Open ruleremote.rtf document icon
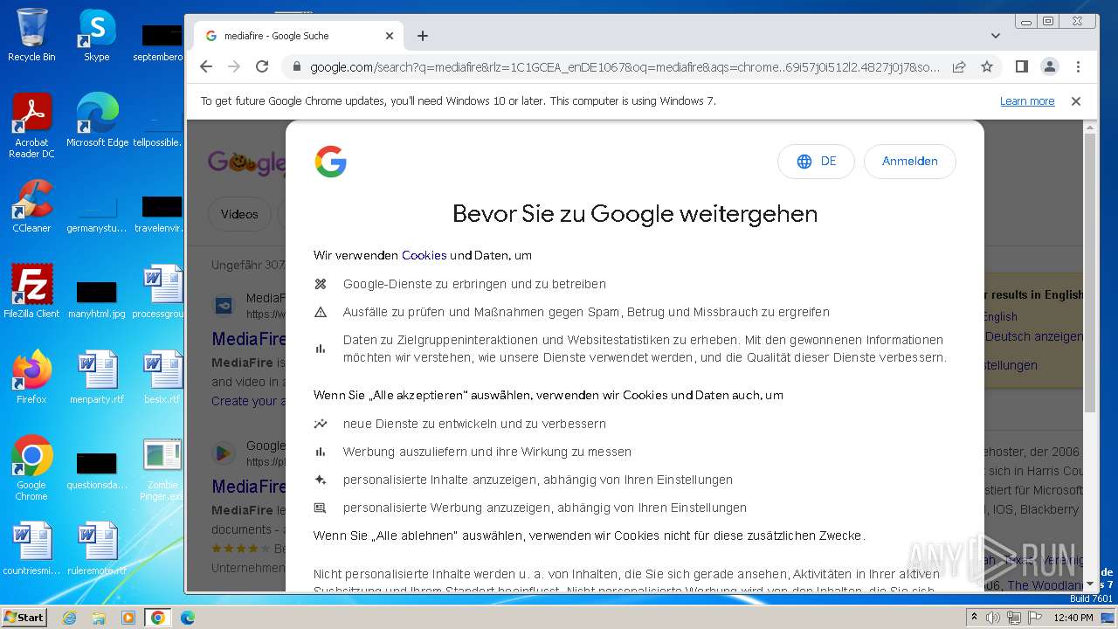 (x=96, y=548)
